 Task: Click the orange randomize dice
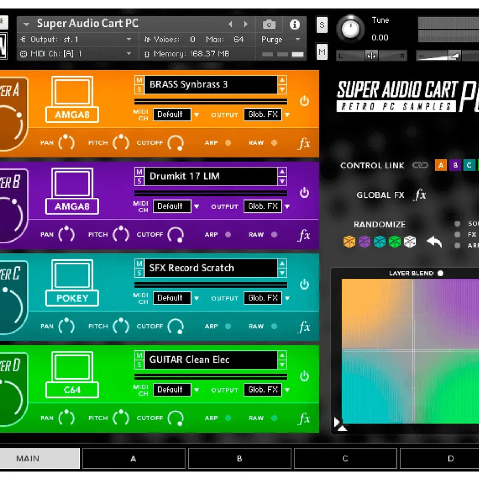point(350,242)
